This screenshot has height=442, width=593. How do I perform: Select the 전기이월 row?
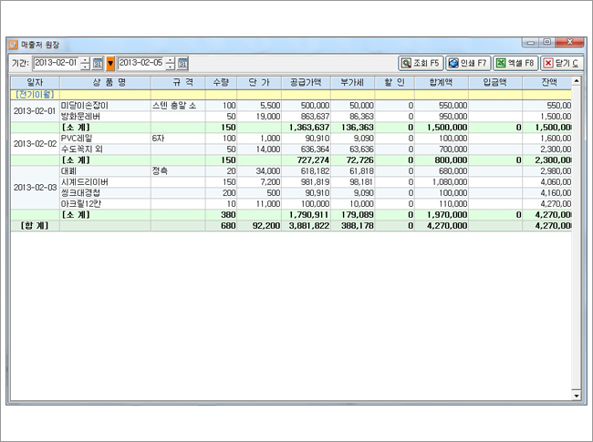[35, 93]
